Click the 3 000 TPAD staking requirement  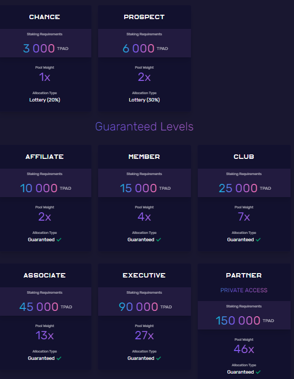point(46,49)
